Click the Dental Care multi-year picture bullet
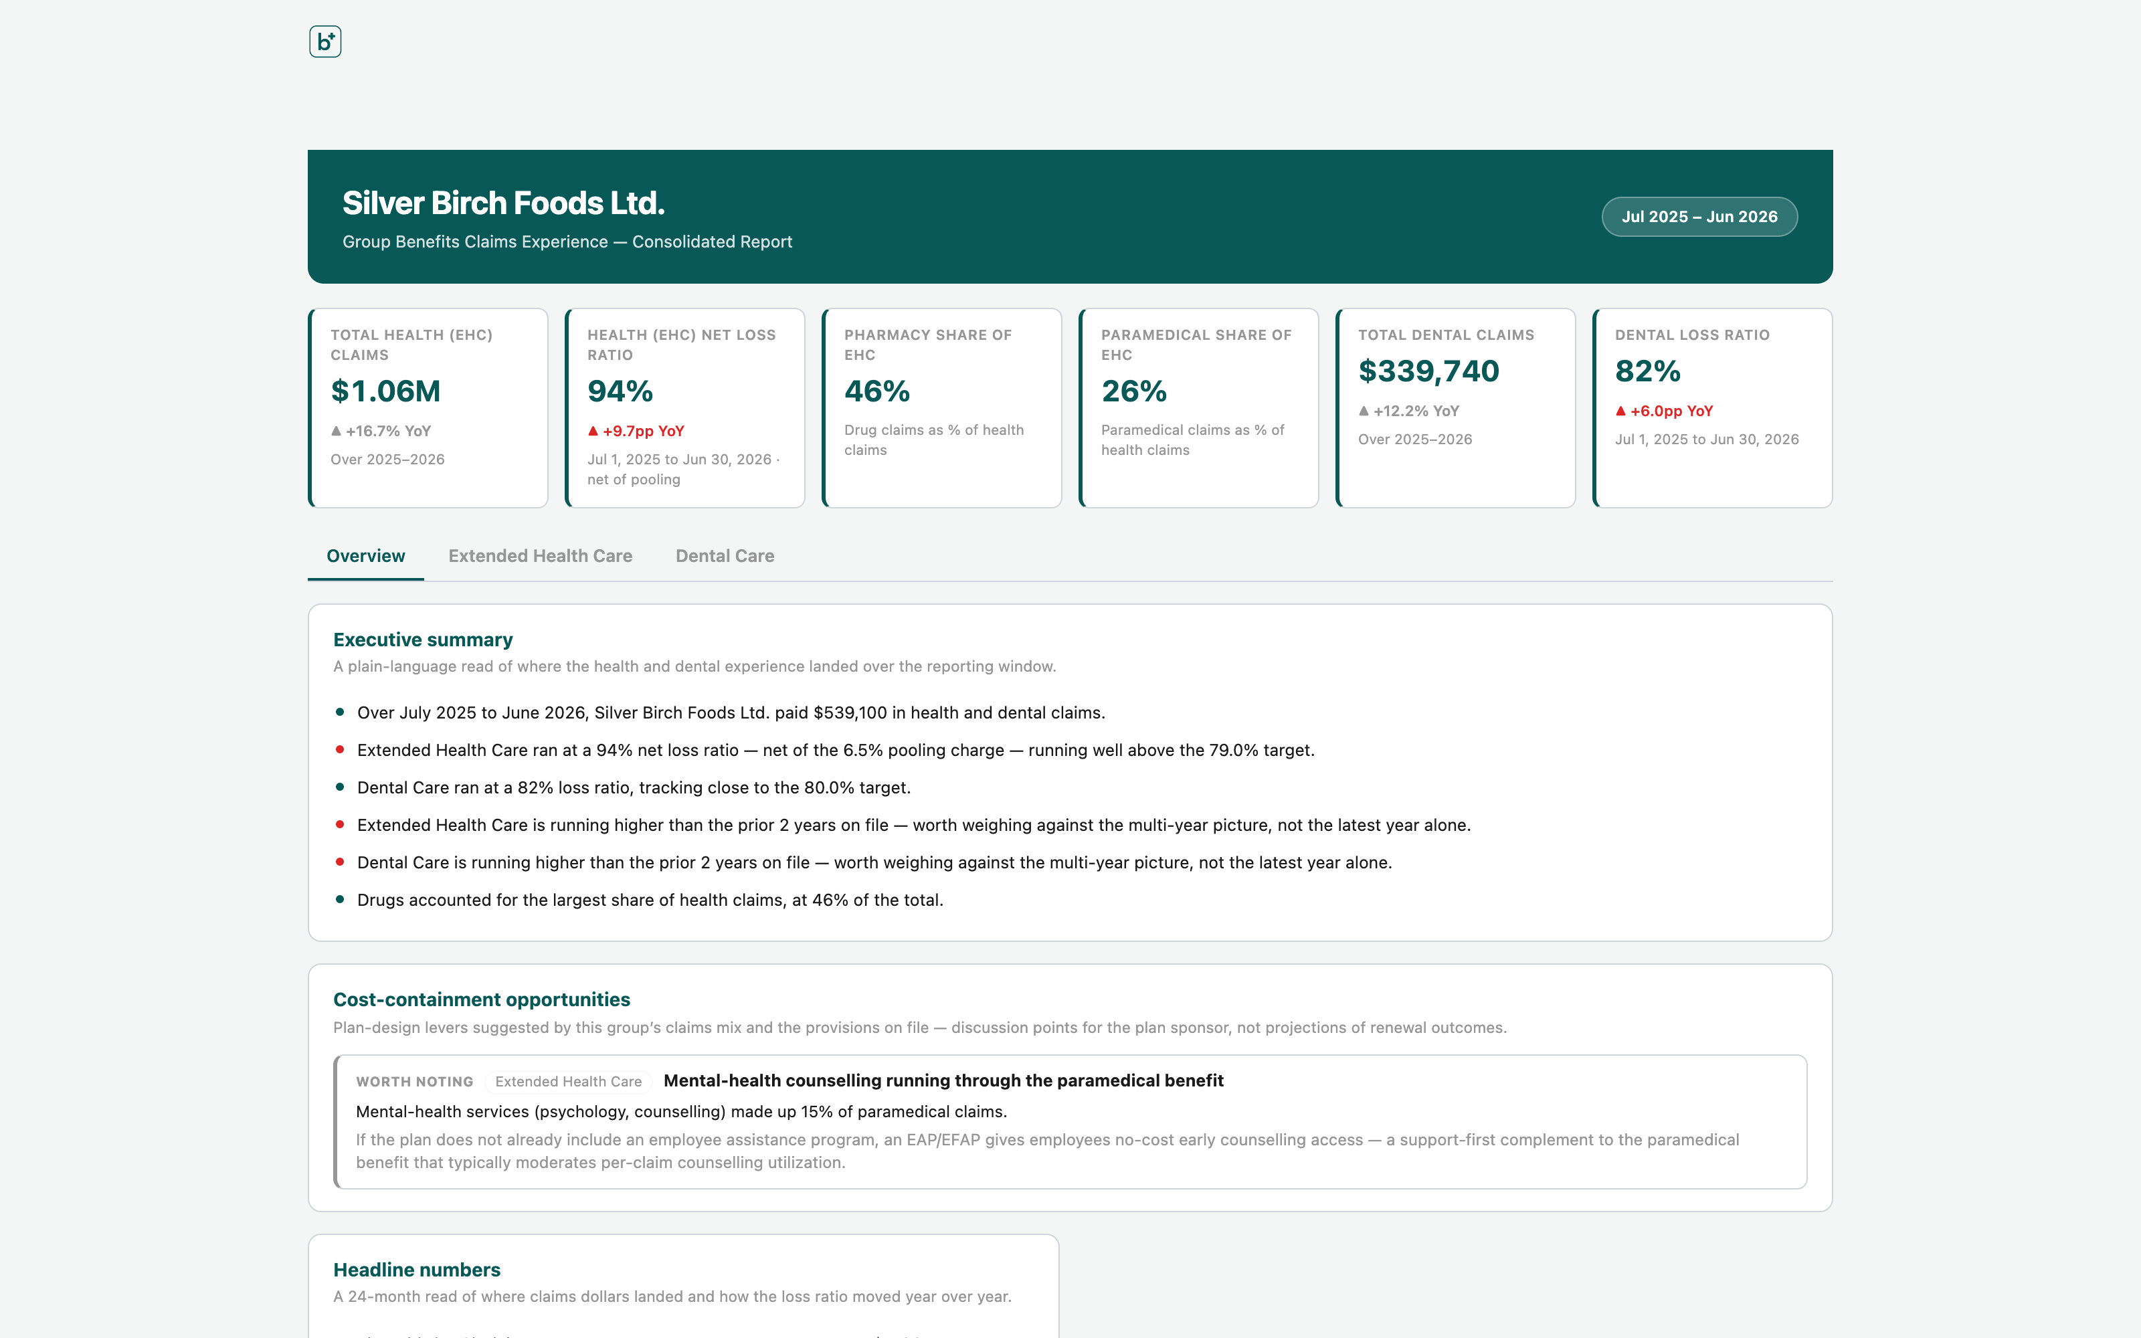The width and height of the screenshot is (2141, 1338). point(874,863)
